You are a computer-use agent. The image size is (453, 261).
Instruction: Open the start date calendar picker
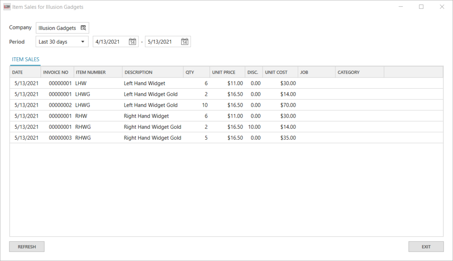[132, 42]
